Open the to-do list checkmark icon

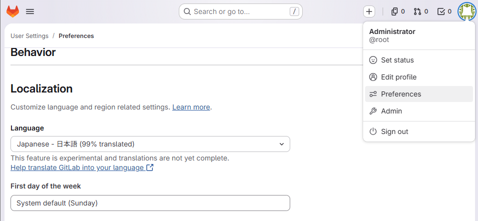(x=444, y=11)
